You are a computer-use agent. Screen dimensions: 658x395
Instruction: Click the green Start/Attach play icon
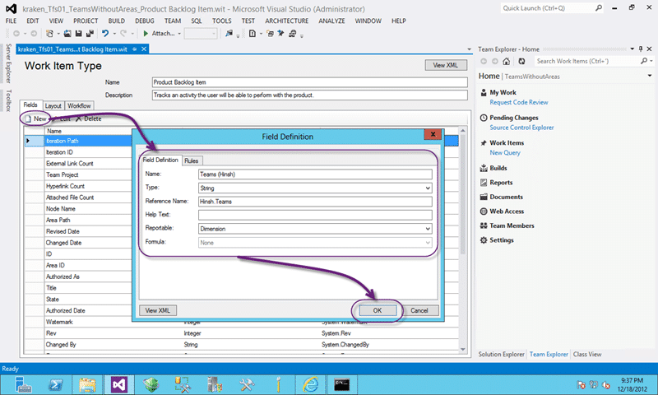pyautogui.click(x=146, y=34)
